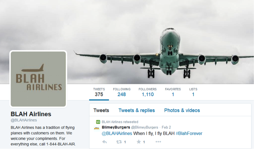Favorite the tweet with star icon
The height and width of the screenshot is (149, 254).
point(139,142)
